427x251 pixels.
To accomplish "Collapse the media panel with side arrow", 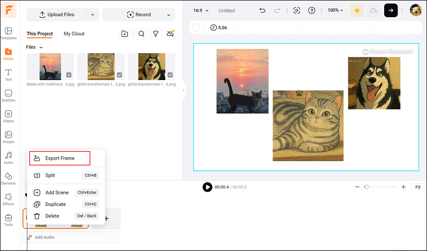I will (183, 90).
